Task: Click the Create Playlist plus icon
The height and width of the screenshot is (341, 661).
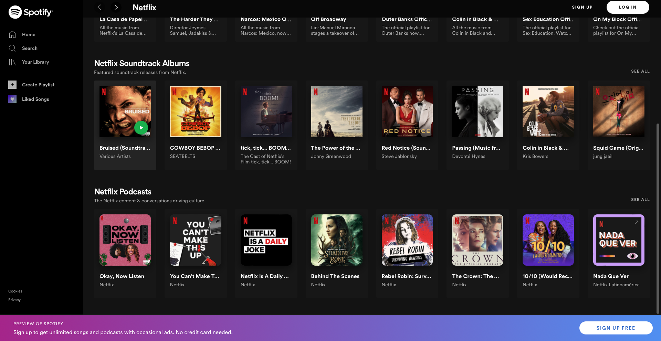Action: point(12,85)
